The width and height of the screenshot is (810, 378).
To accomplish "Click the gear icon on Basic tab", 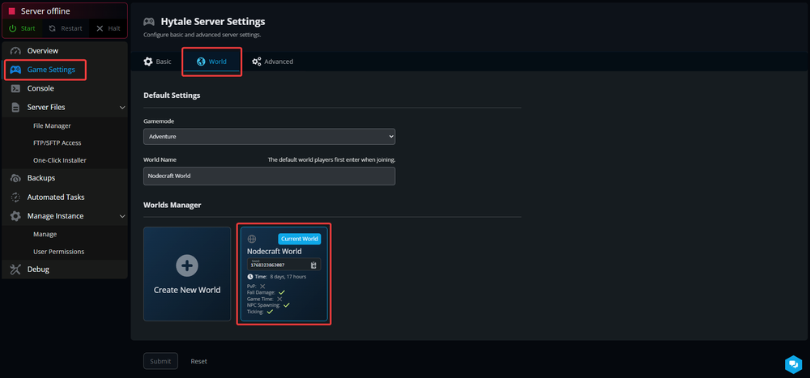I will (x=147, y=62).
